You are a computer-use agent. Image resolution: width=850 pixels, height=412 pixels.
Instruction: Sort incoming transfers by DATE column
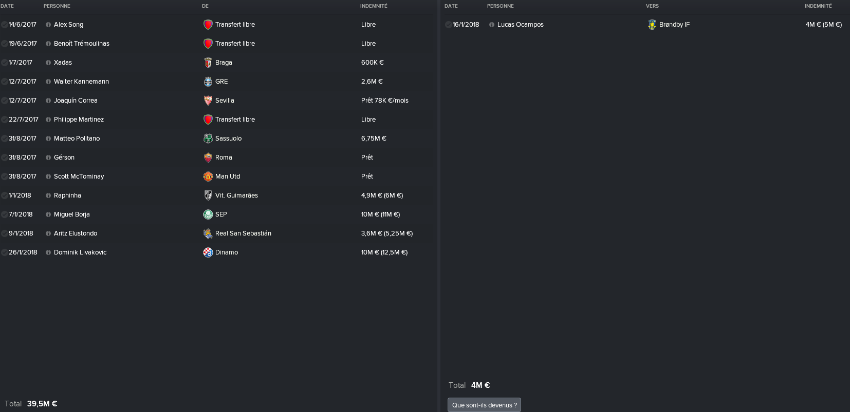pos(7,6)
